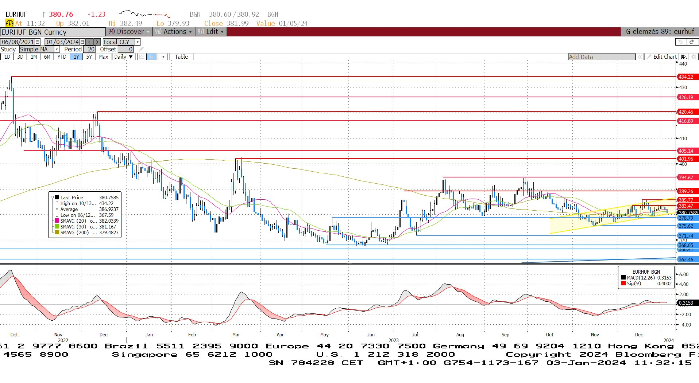The image size is (699, 383).
Task: Open the 97) Edit menu
Action: pyautogui.click(x=211, y=32)
